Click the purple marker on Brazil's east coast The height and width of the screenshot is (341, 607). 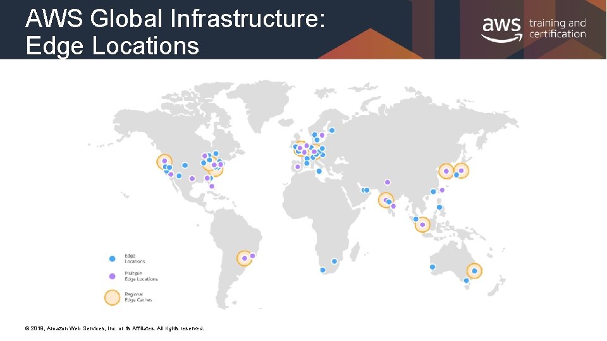[x=253, y=256]
